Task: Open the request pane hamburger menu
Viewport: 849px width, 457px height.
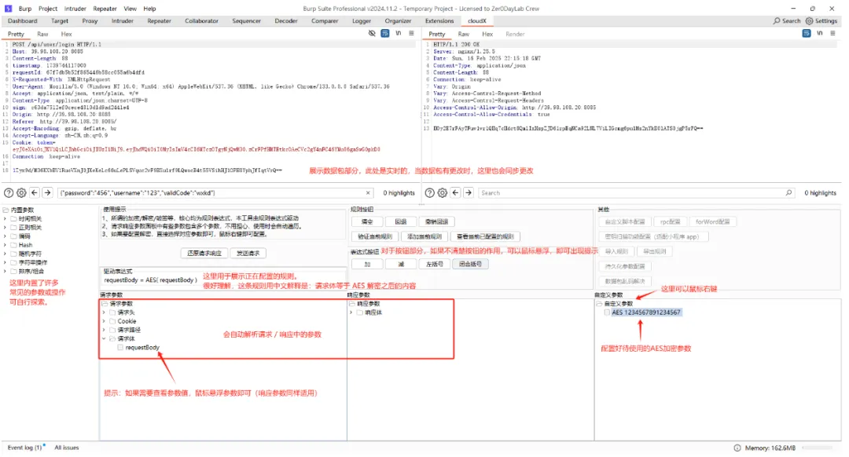Action: (x=411, y=34)
